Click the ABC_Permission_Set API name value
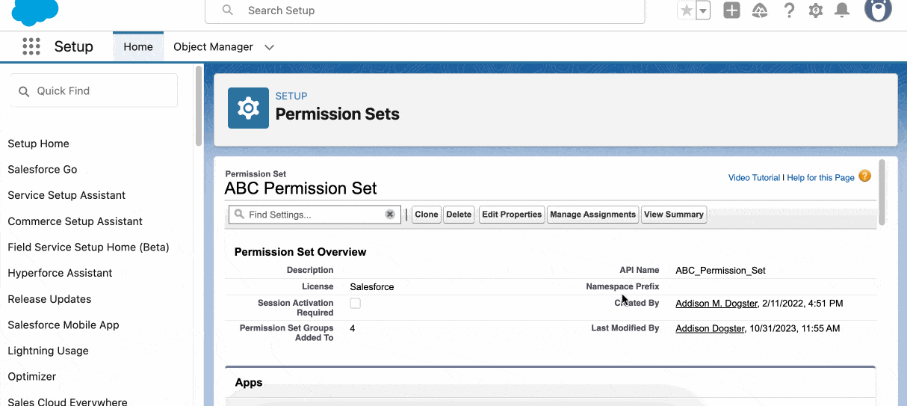 click(720, 271)
